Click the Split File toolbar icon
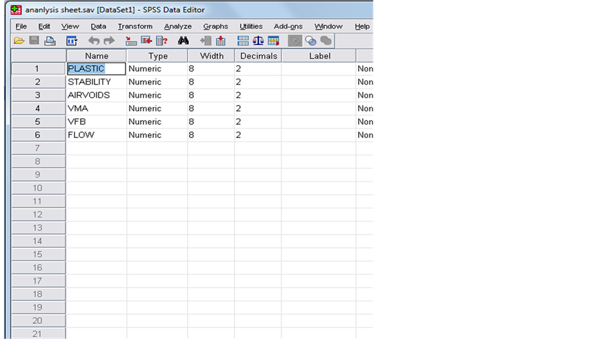Viewport: 596px width, 339px height. tap(242, 41)
